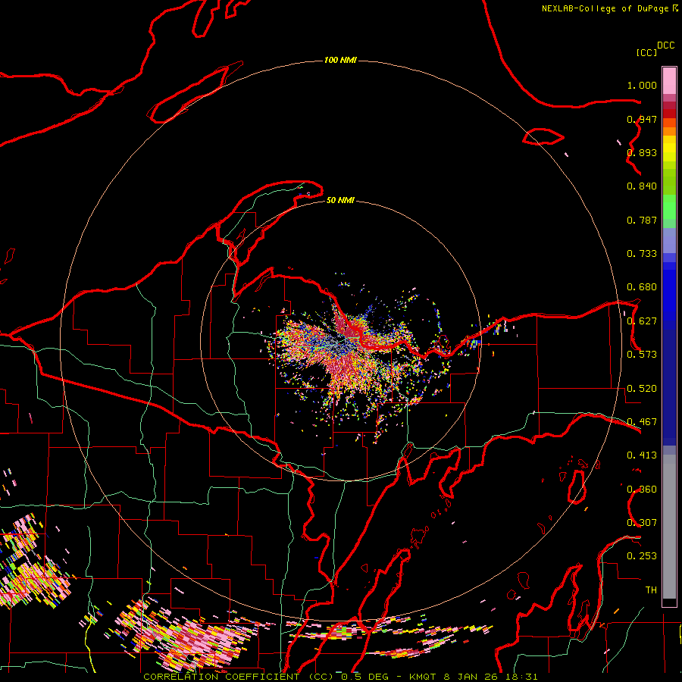Click the CORRELATION COEFFICIENT (CC) product title
The image size is (682, 682).
(x=239, y=677)
